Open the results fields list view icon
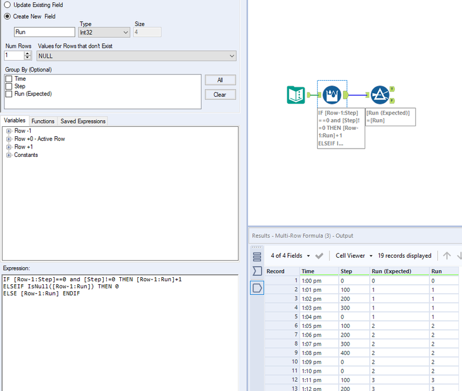Screen dimensions: 462x391 tap(257, 257)
